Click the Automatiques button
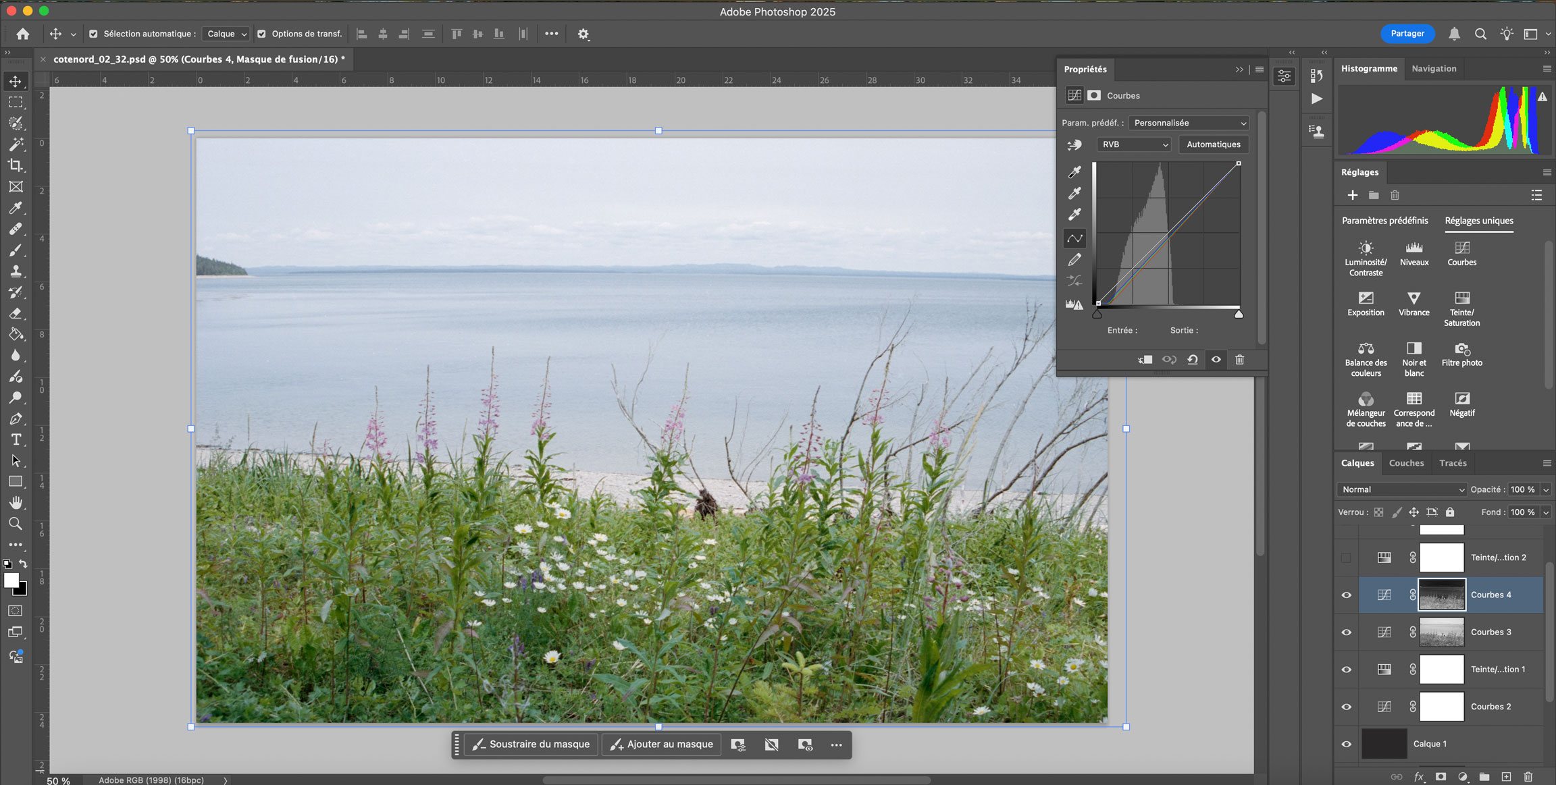The image size is (1556, 785). pyautogui.click(x=1213, y=144)
